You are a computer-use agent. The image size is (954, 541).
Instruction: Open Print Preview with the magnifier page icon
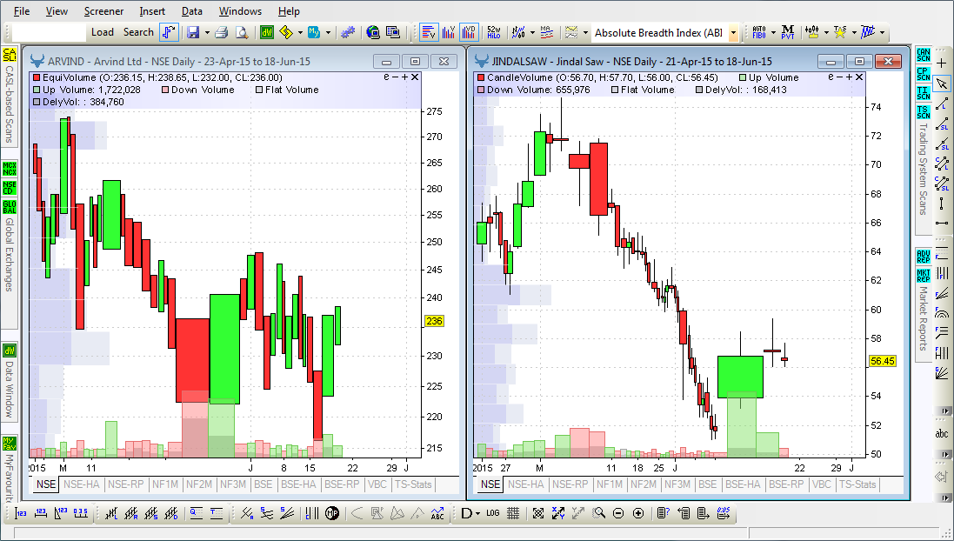click(242, 32)
